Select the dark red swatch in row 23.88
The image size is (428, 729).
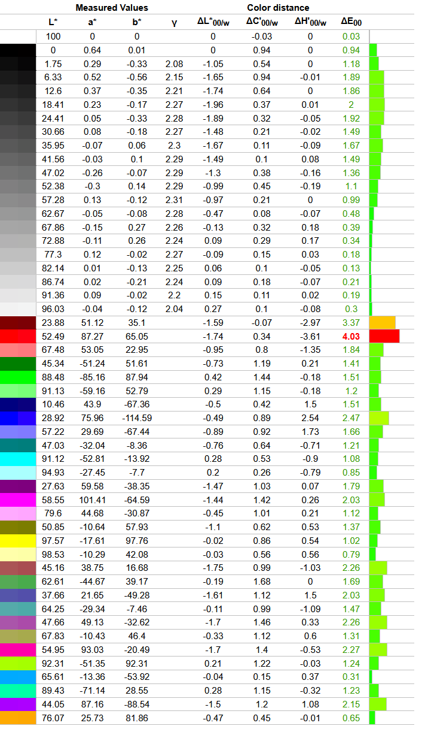pos(18,323)
